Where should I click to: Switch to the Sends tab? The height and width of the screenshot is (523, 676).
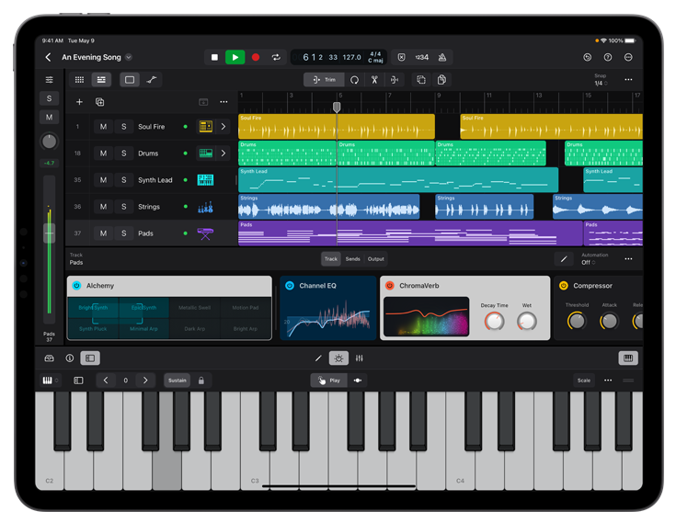click(x=353, y=259)
